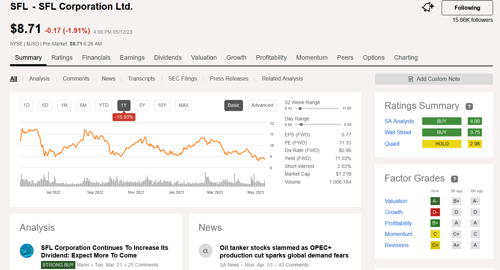Filter content by Analysis
The image size is (500, 270).
tap(40, 79)
